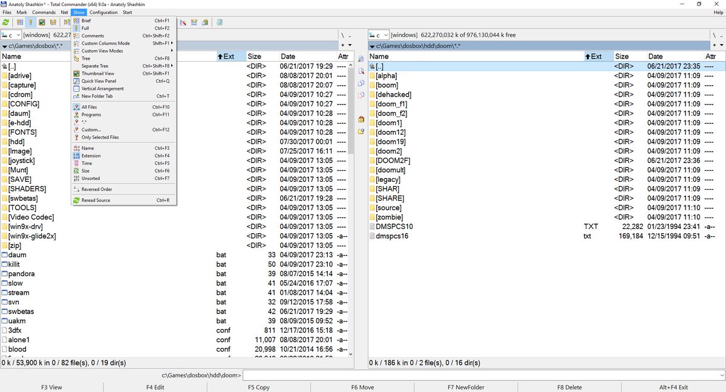Expand the Custom Columns Mode submenu
Image resolution: width=726 pixels, height=392 pixels.
pos(123,43)
